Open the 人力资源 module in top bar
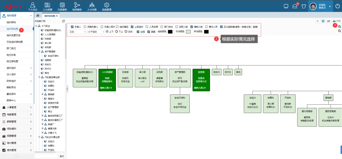Image resolution: width=342 pixels, height=159 pixels. [x=47, y=6]
